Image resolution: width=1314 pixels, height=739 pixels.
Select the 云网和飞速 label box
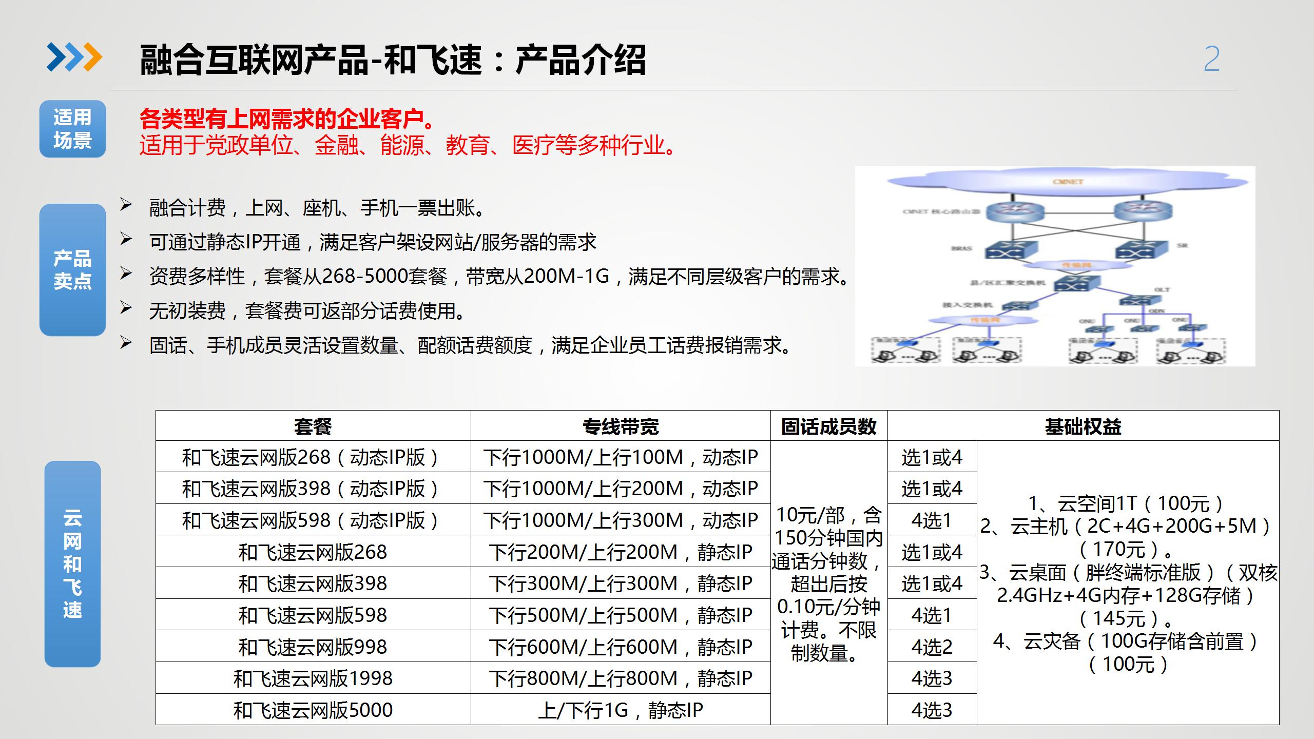[x=72, y=564]
